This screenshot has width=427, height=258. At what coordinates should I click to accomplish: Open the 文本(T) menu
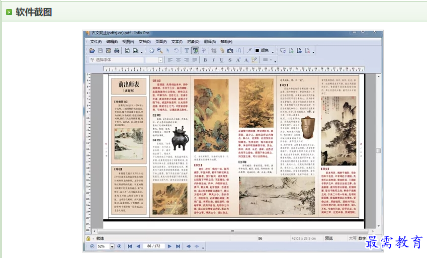tap(177, 42)
